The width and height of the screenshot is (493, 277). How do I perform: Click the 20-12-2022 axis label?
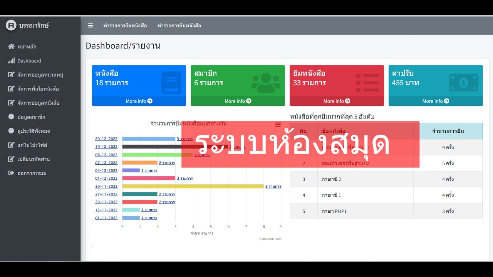(106, 139)
